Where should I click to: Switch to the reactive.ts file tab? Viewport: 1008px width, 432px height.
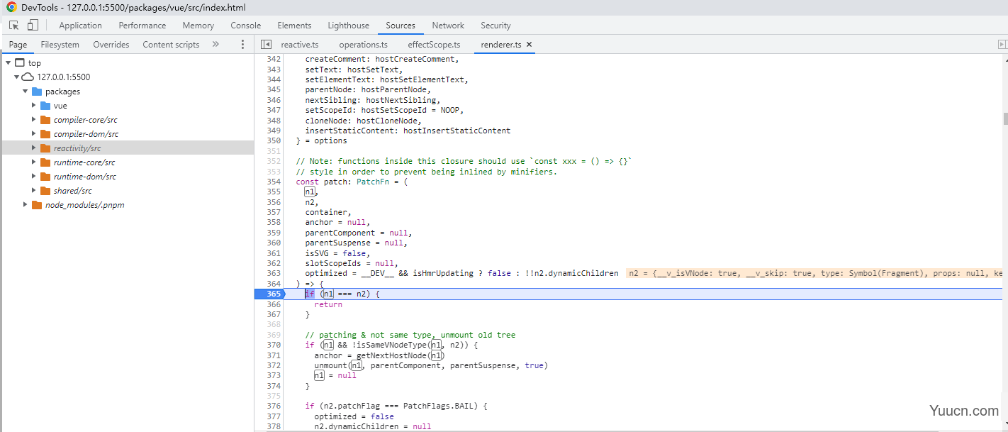[300, 44]
